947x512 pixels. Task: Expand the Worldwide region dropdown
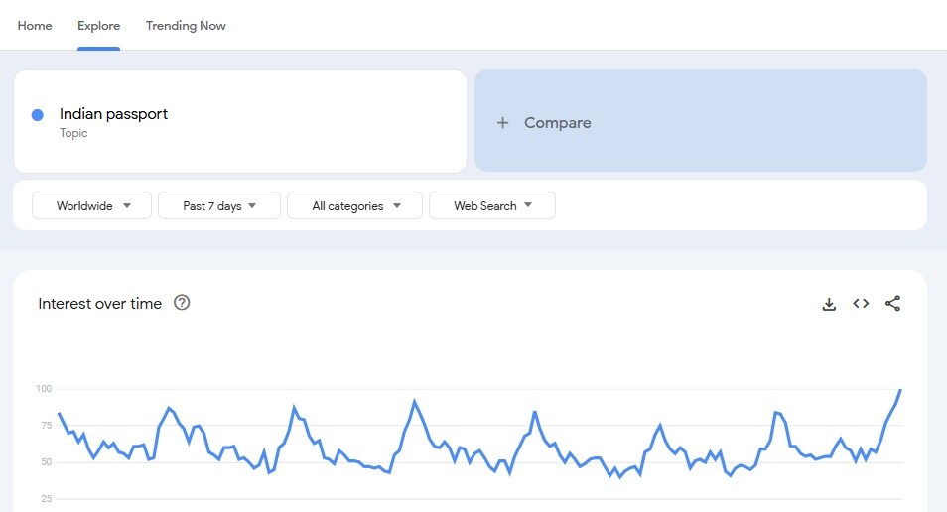tap(92, 206)
